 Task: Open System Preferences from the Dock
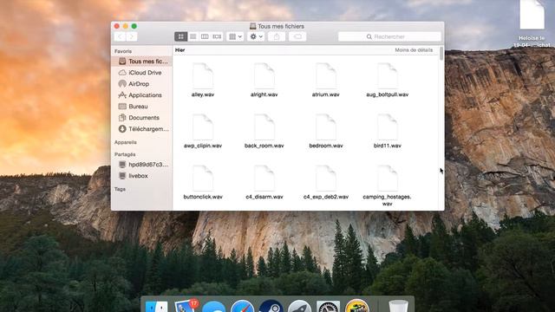tap(328, 306)
